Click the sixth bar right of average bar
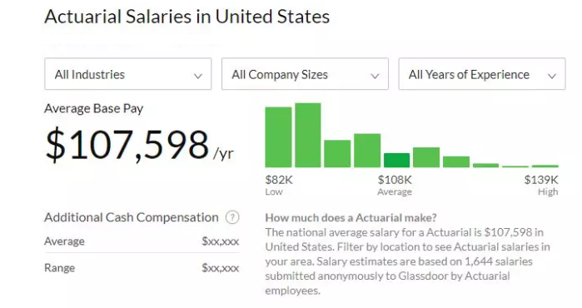The height and width of the screenshot is (308, 582). 426,157
